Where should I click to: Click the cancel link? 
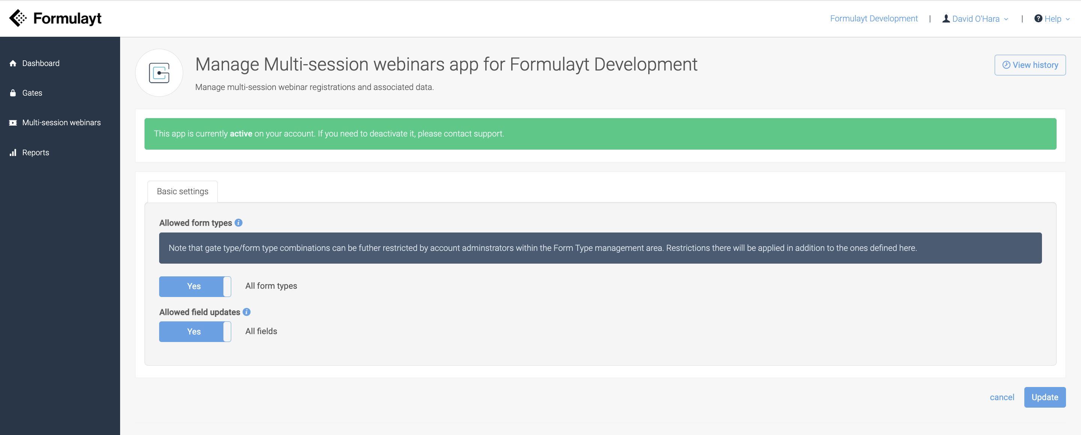pos(1001,397)
